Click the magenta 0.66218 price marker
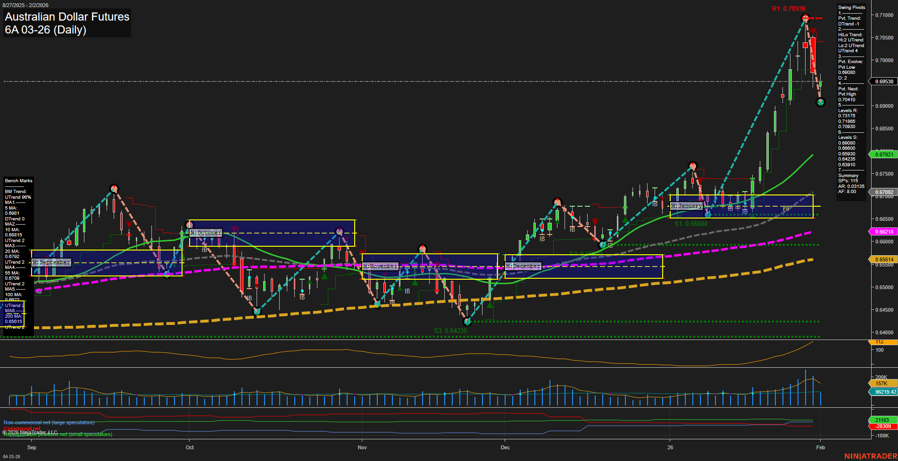898x461 pixels. tap(885, 231)
